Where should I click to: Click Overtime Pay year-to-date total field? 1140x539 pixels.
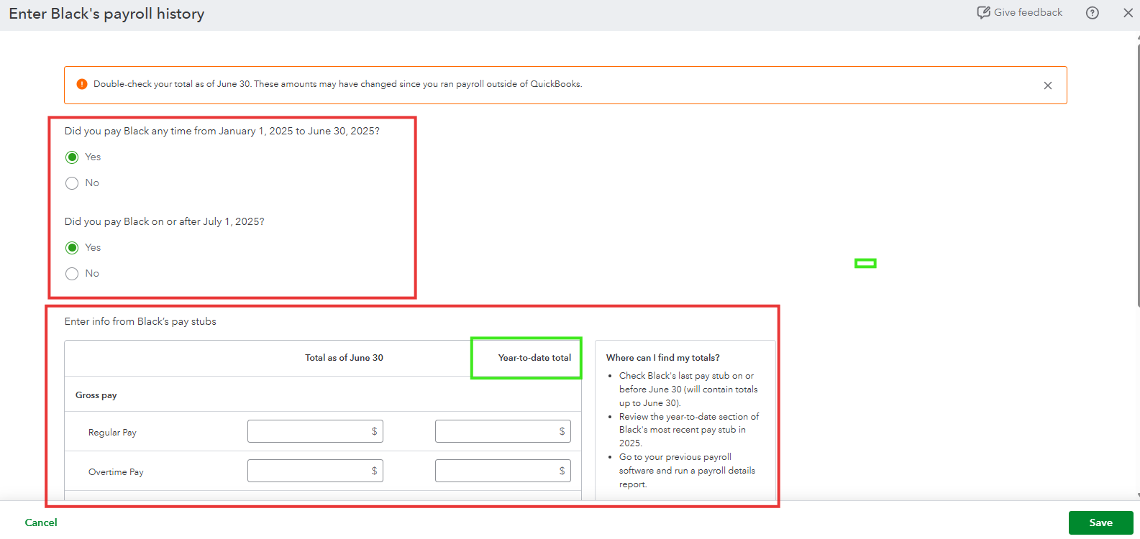coord(503,471)
